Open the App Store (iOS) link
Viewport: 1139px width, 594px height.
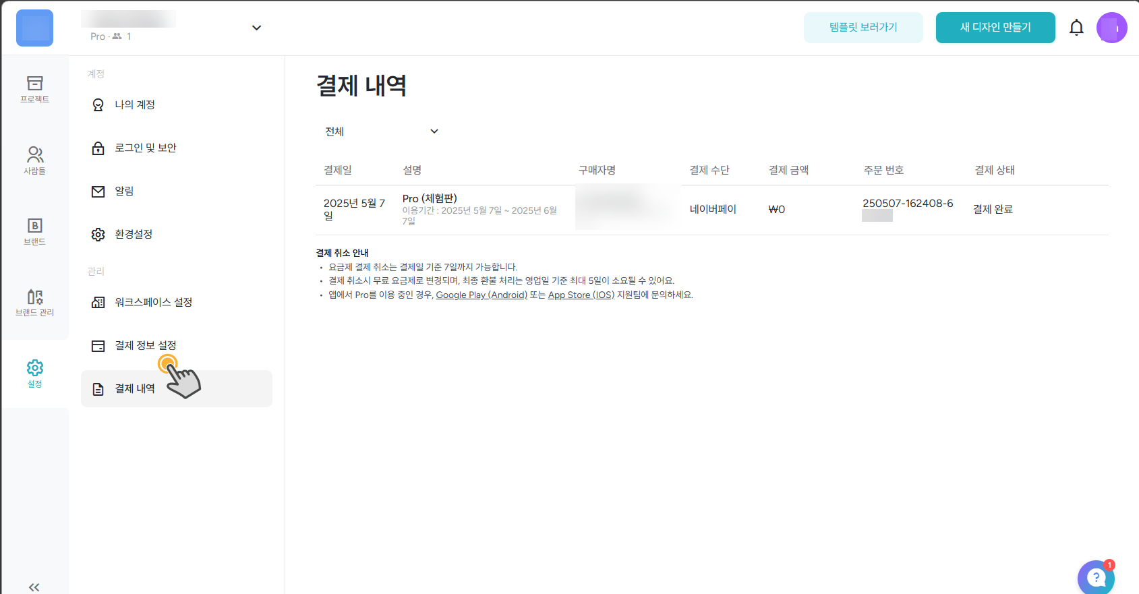pyautogui.click(x=581, y=295)
